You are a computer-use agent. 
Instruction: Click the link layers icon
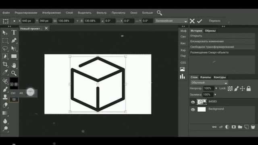214,127
